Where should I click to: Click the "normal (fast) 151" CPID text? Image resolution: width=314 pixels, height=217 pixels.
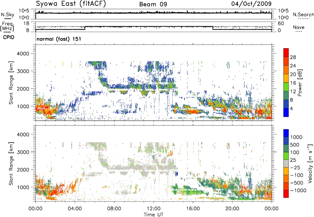point(59,39)
